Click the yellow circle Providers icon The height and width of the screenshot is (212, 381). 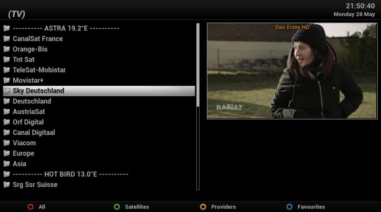click(203, 207)
